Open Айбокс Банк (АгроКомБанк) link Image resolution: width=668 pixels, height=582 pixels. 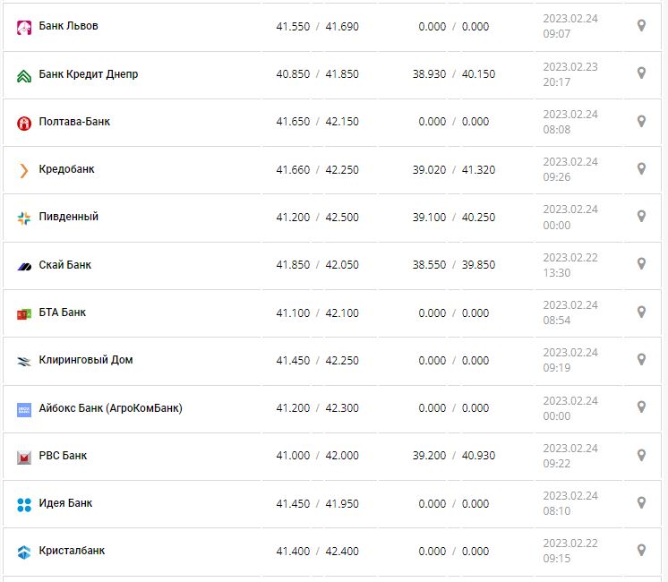tap(110, 408)
